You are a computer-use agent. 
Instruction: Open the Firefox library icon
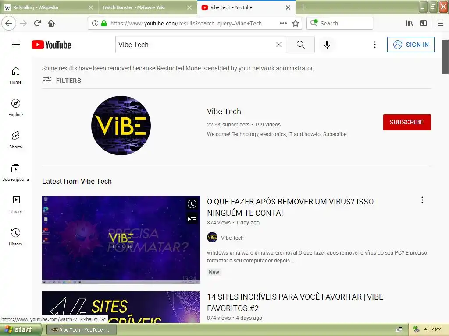(410, 24)
